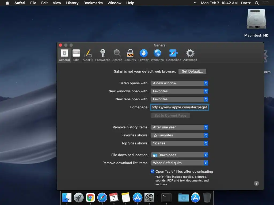This screenshot has width=274, height=205.
Task: Launch Google Chrome from the Dock
Action: tap(90, 198)
